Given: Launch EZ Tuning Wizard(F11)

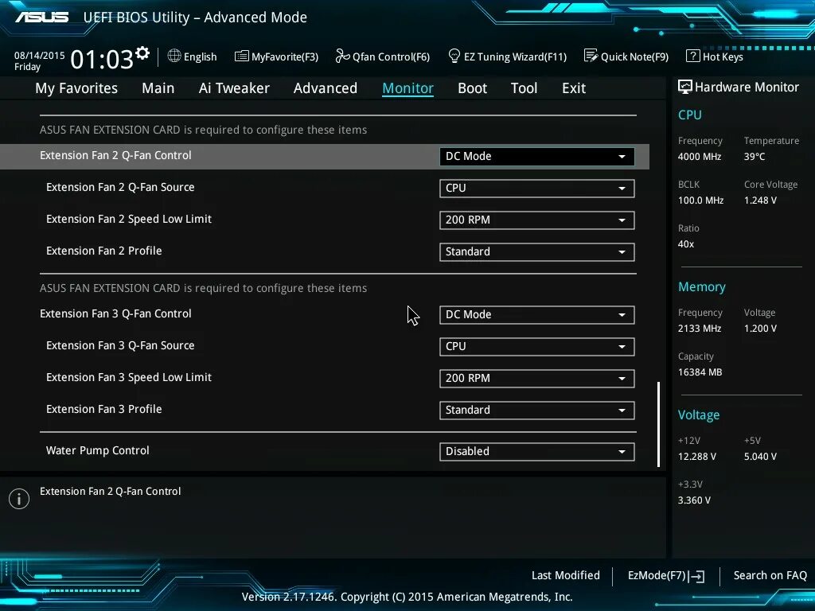Looking at the screenshot, I should point(507,56).
